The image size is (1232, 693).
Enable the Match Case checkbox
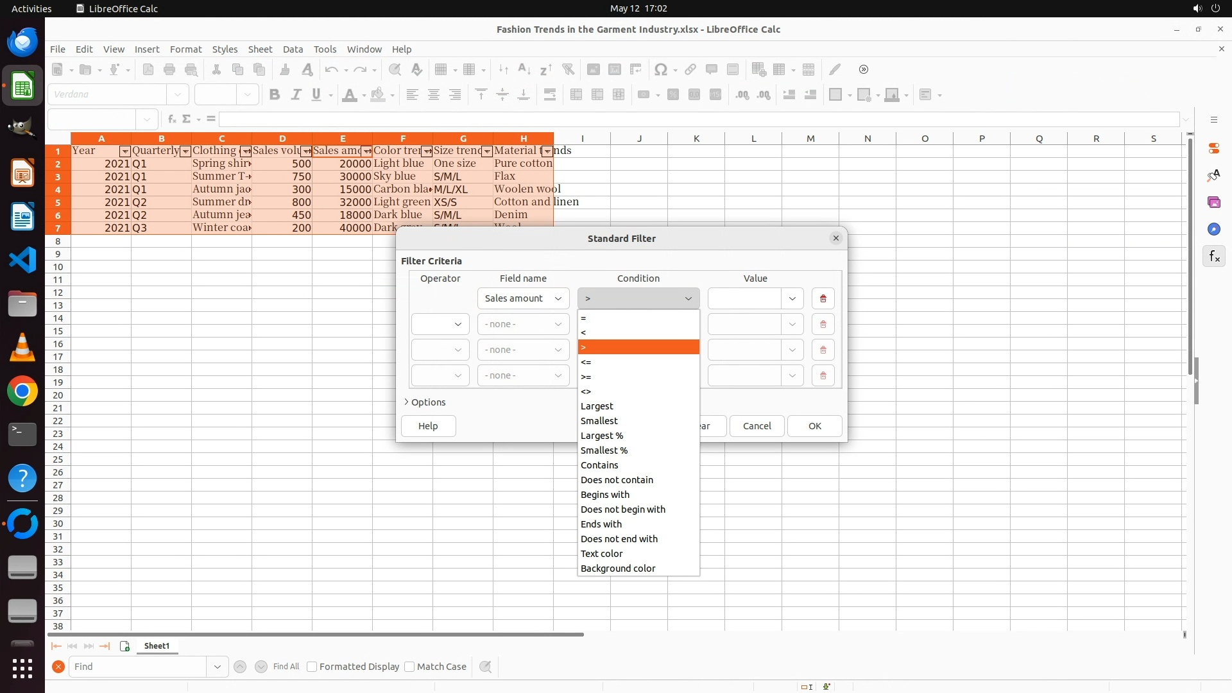[x=409, y=667]
